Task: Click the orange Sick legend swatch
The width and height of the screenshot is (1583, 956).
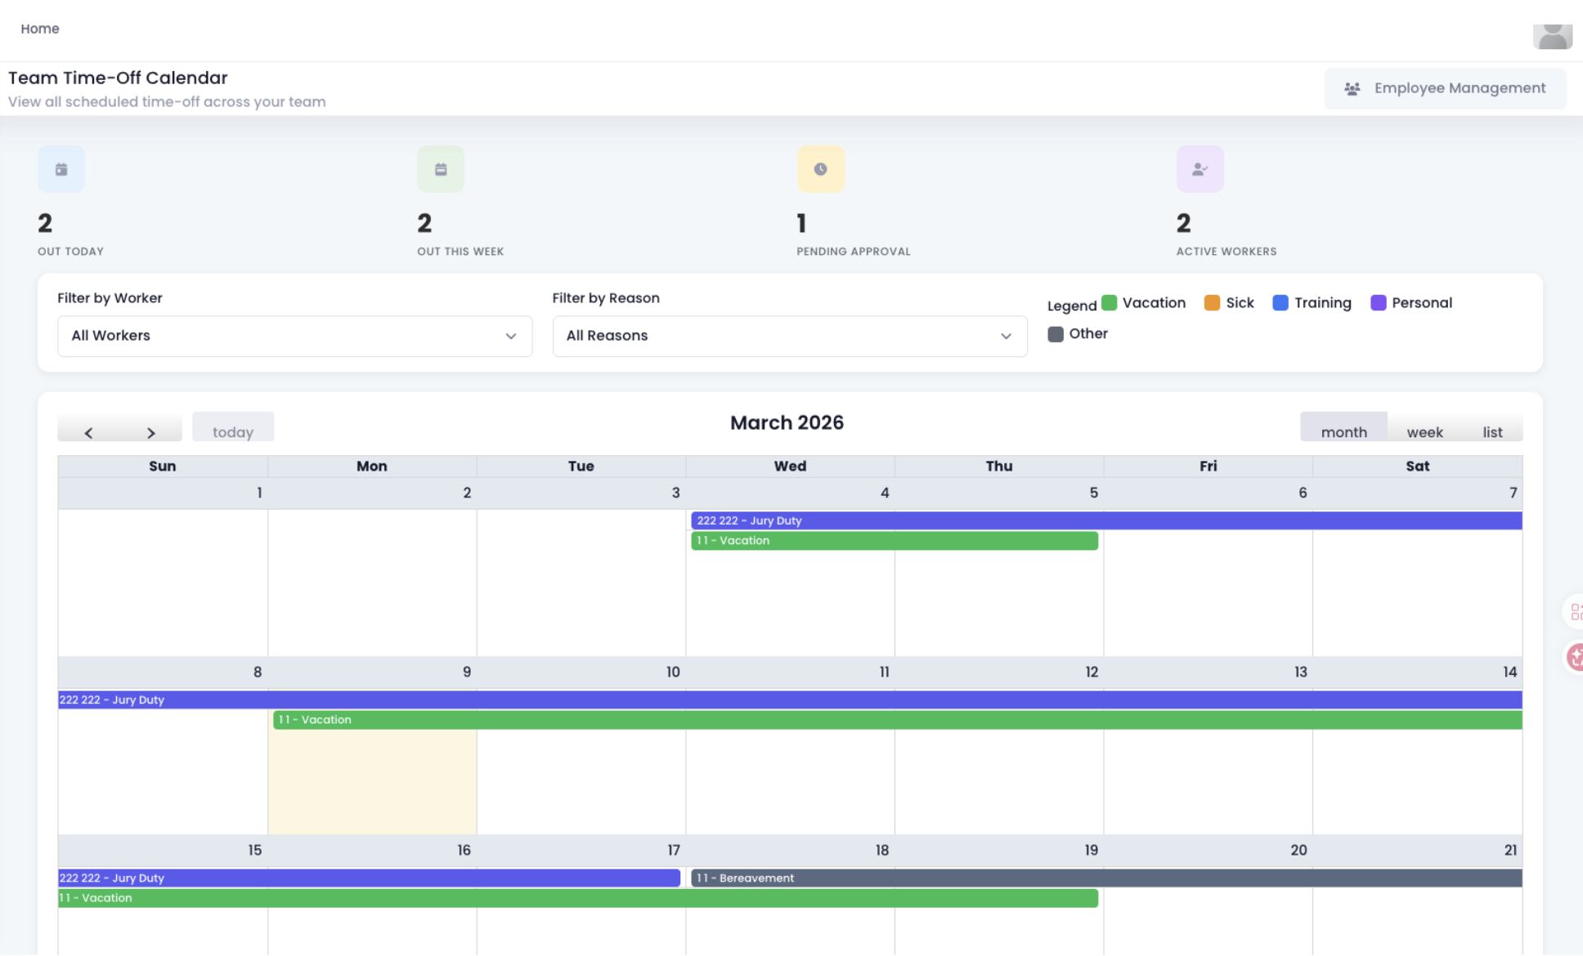Action: (x=1212, y=303)
